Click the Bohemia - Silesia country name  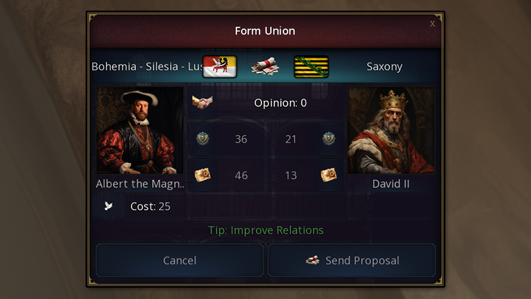(x=146, y=66)
